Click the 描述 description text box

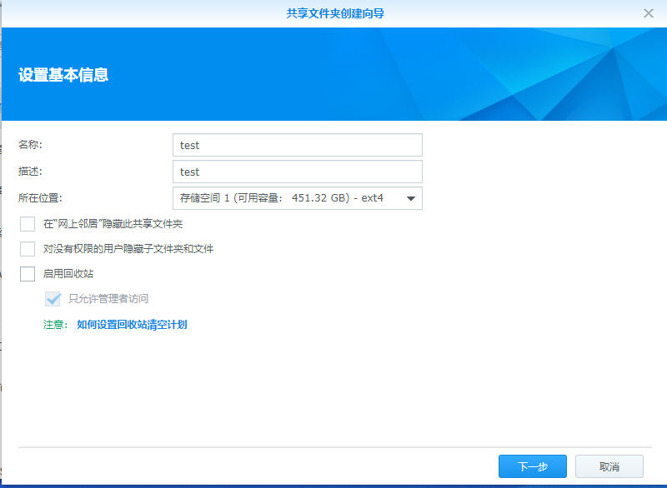click(x=296, y=172)
